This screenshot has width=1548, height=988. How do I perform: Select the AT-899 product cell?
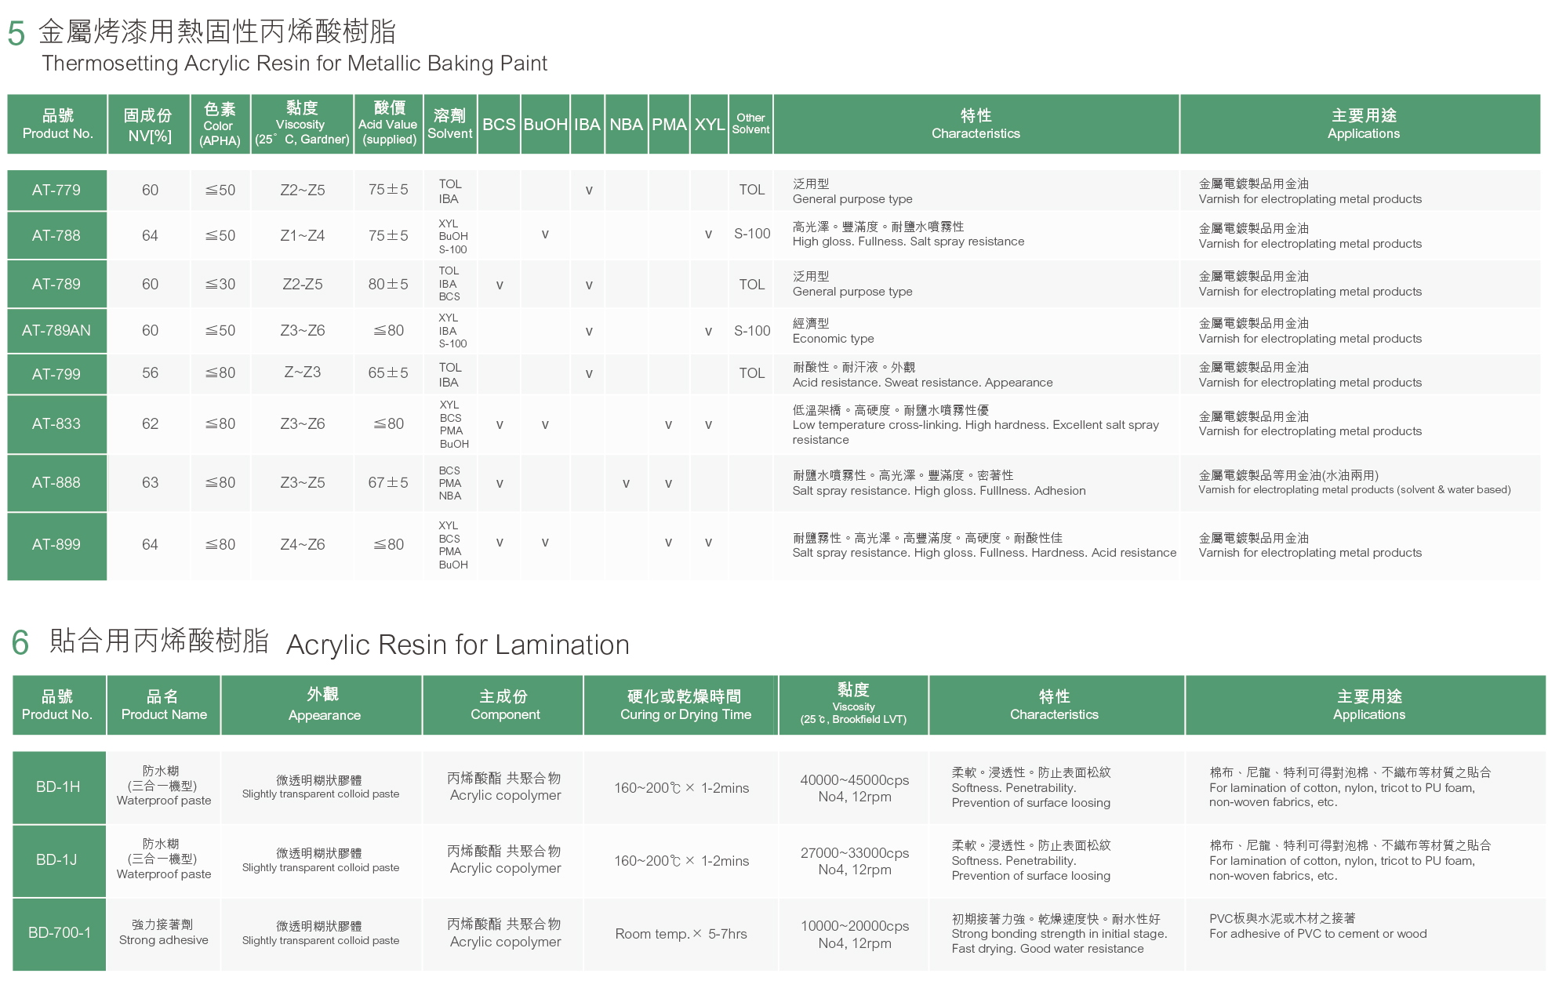pos(56,544)
